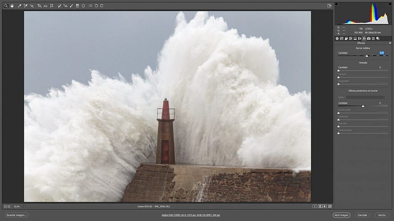
Task: Toggle highlight clipping warning on histogram
Action: coord(390,4)
